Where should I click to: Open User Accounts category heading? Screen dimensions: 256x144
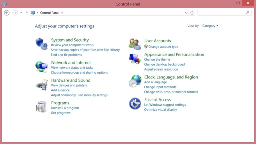pyautogui.click(x=157, y=41)
